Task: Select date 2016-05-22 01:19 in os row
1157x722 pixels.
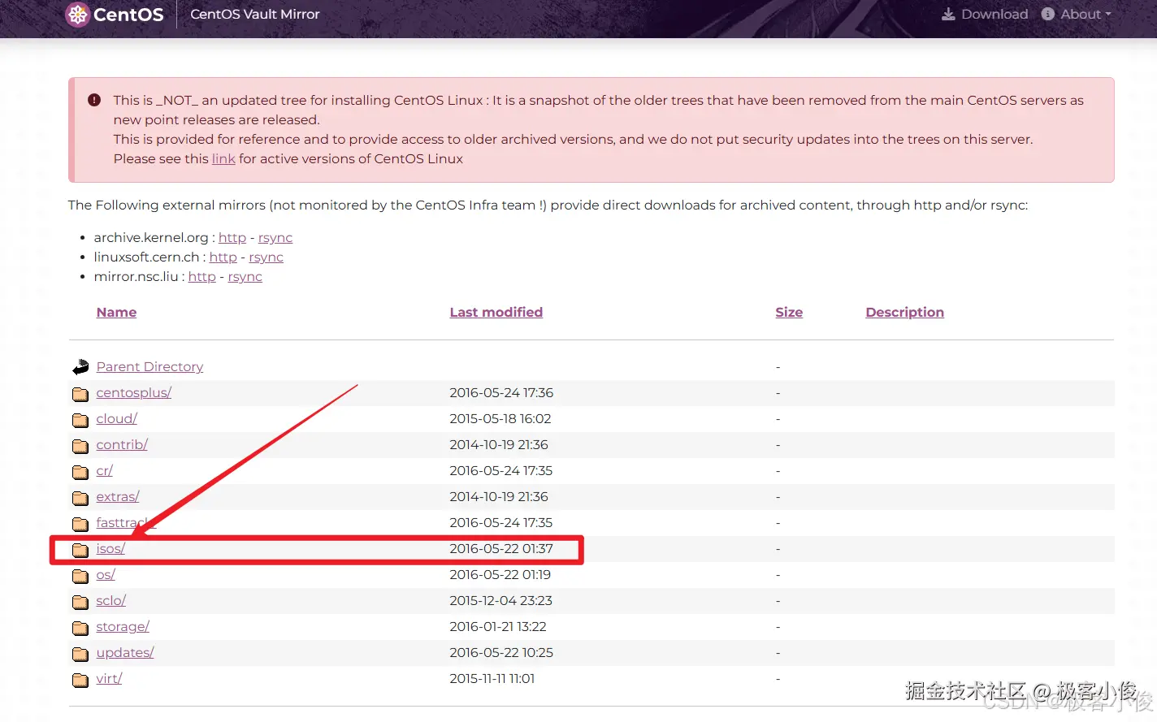Action: [x=500, y=574]
